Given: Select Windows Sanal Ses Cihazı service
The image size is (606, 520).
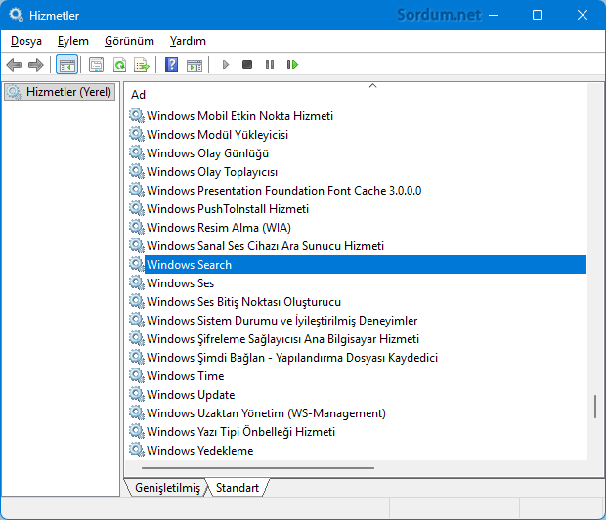Looking at the screenshot, I should [x=266, y=246].
